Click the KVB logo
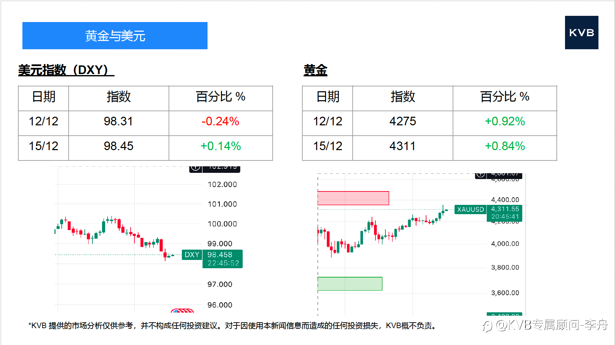This screenshot has height=345, width=615. 581,33
